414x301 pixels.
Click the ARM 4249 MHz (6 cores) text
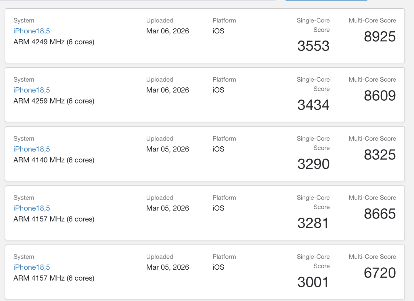point(54,42)
